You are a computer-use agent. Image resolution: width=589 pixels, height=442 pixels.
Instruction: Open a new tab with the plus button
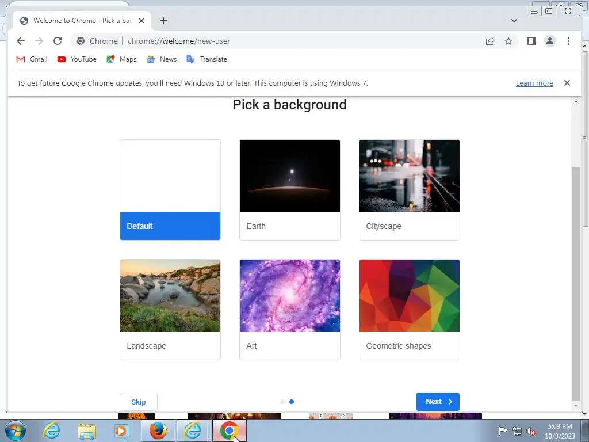tap(163, 21)
